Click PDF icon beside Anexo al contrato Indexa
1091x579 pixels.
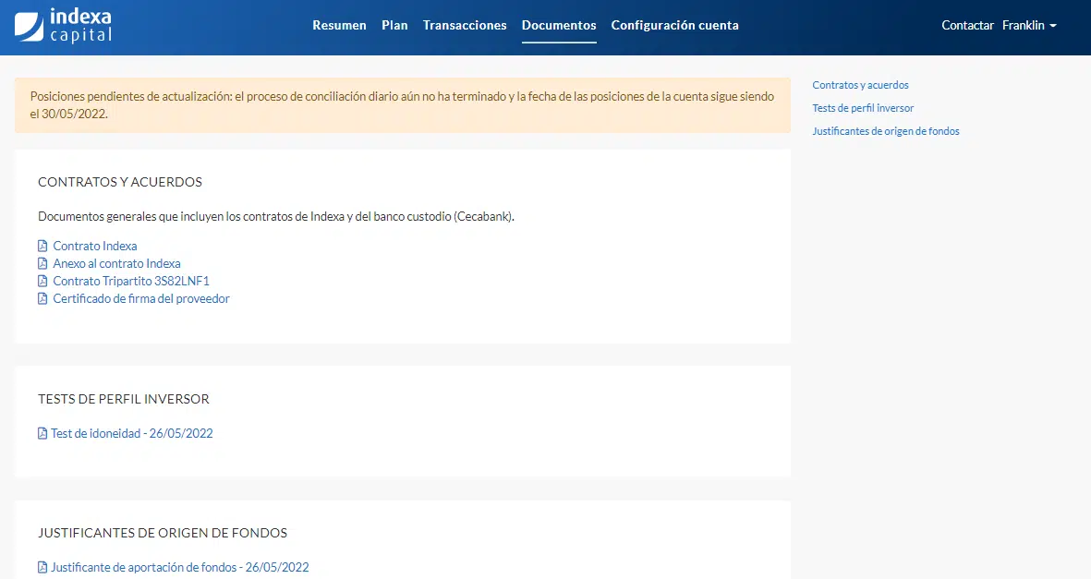[42, 264]
